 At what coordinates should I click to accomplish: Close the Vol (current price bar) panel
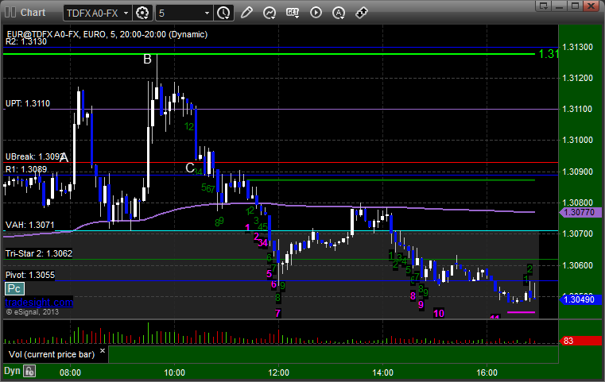(103, 351)
